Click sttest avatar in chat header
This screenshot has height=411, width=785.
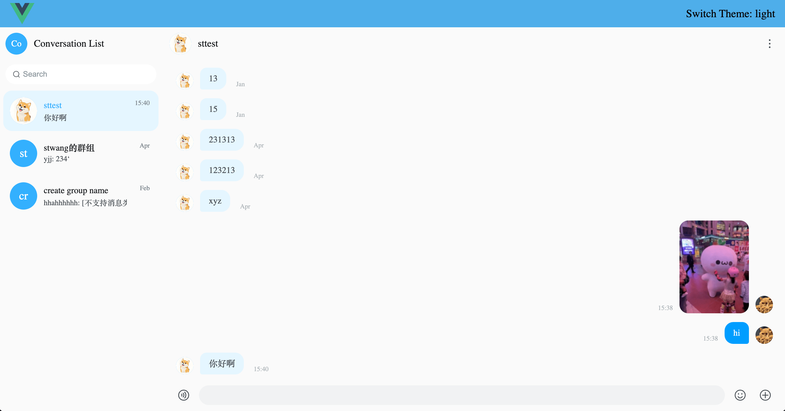[x=180, y=44]
